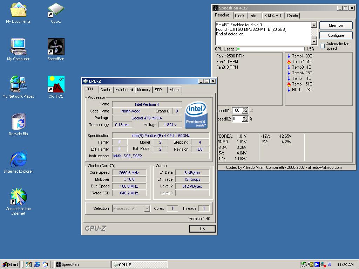Click the up arrow of SpeedFan log scrollbar
Screen dimensions: 359x269
coord(314,25)
